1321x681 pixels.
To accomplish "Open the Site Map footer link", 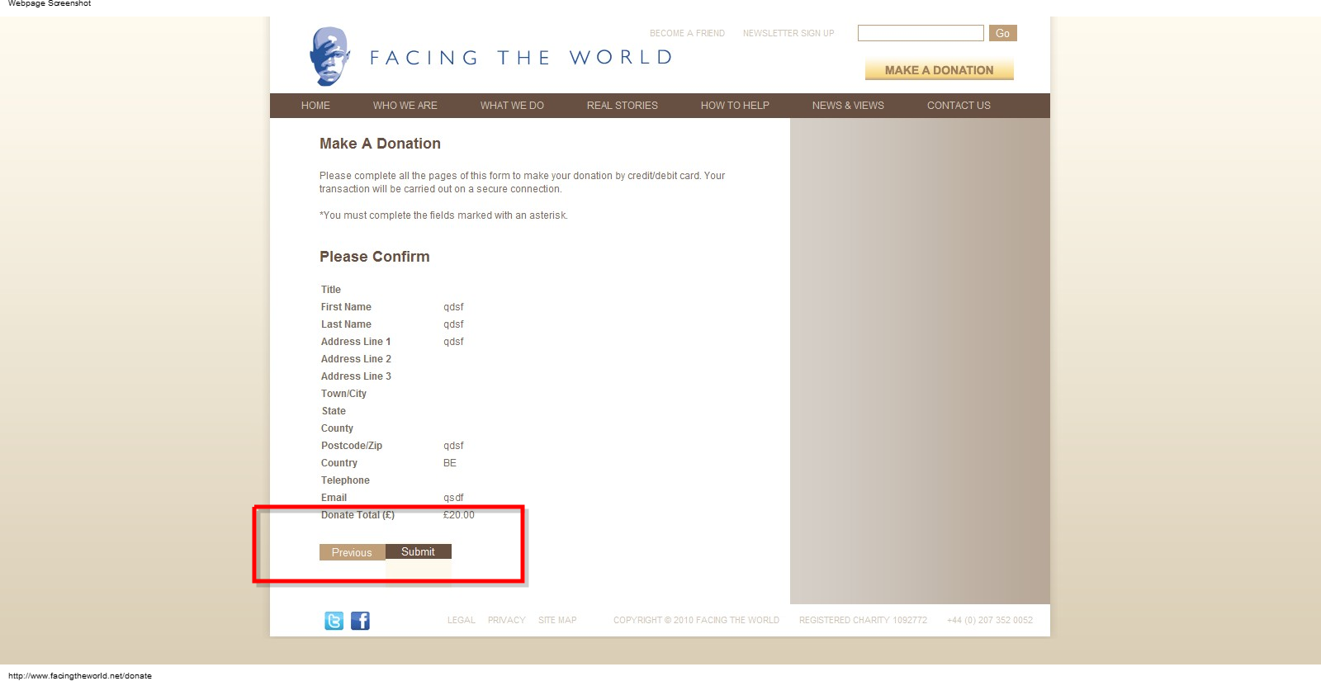I will tap(557, 621).
